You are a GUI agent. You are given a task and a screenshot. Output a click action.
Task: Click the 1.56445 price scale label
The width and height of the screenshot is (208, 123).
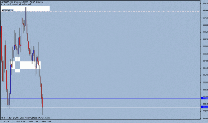click(205, 68)
